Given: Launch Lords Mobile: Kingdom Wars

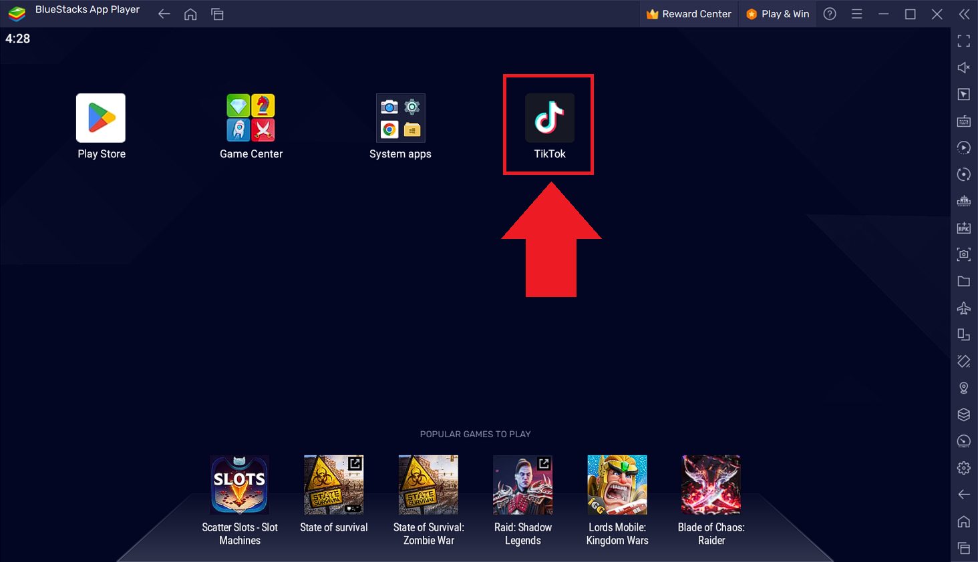Looking at the screenshot, I should click(x=617, y=501).
